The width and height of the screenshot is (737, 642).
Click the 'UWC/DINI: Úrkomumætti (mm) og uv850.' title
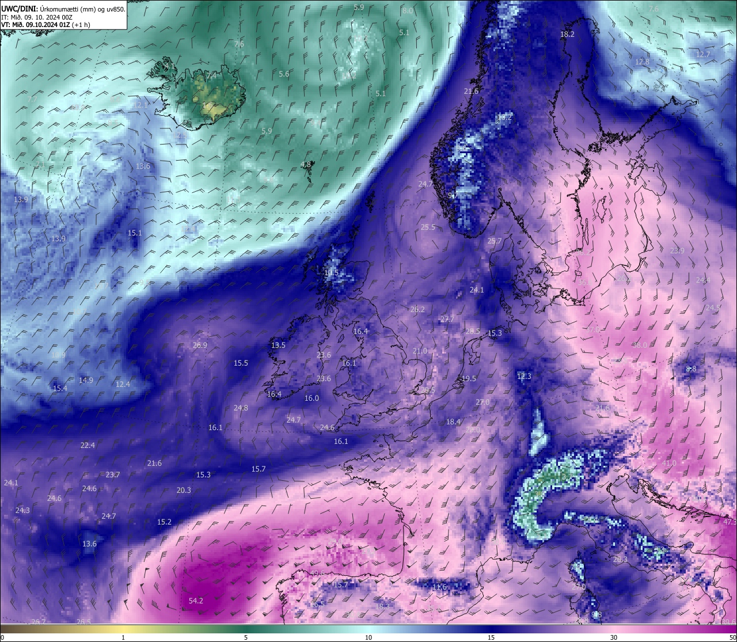(x=63, y=9)
